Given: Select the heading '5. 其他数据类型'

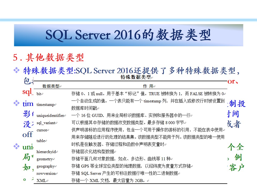Looking at the screenshot, I should pyautogui.click(x=48, y=57).
